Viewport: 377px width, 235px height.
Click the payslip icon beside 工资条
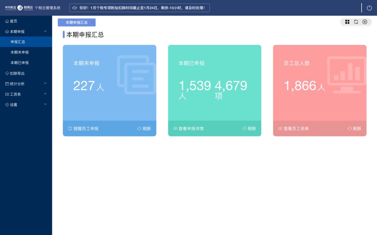7,94
